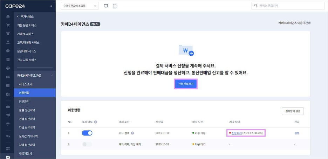This screenshot has height=159, width=328.
Task: Click the 카페24페이먼츠 page heading
Action: (x=75, y=24)
